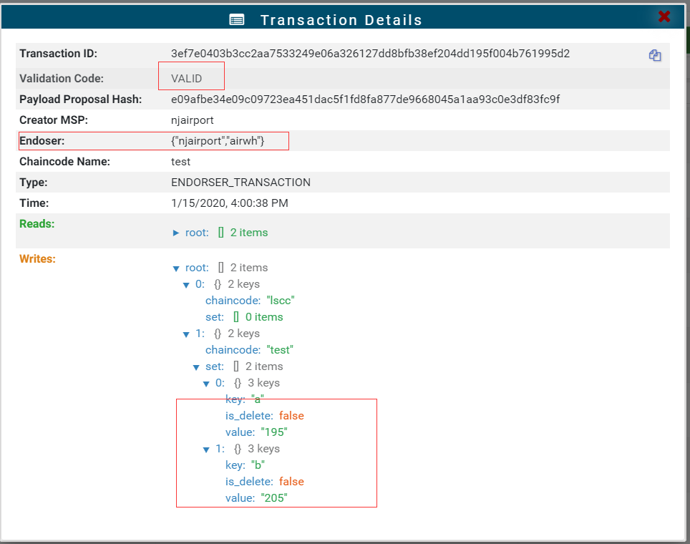Click the Payload Proposal Hash value
Image resolution: width=690 pixels, height=544 pixels.
pyautogui.click(x=365, y=99)
